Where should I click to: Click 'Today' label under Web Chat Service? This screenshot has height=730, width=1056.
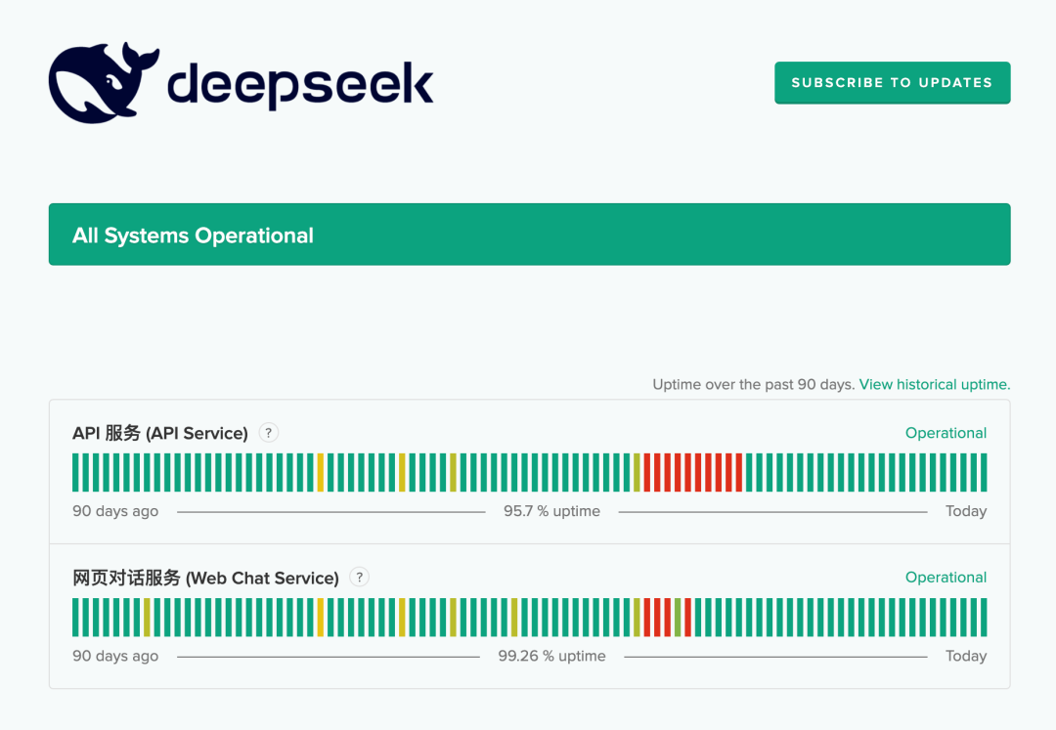pyautogui.click(x=966, y=656)
